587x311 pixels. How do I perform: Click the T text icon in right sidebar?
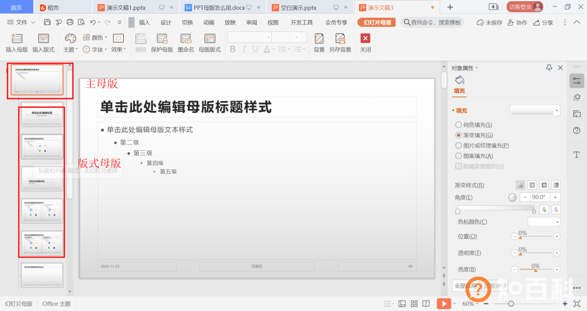pyautogui.click(x=577, y=154)
